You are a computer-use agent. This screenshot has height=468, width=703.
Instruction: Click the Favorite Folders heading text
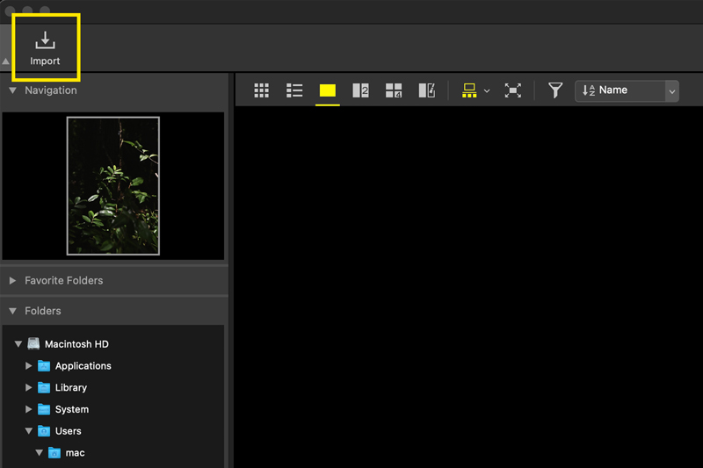click(63, 281)
